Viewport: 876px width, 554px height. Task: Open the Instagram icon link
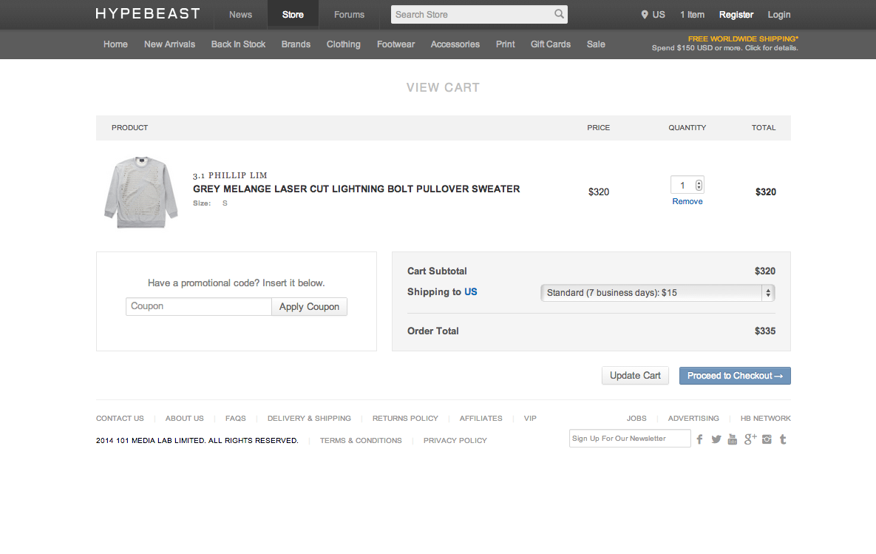point(767,439)
